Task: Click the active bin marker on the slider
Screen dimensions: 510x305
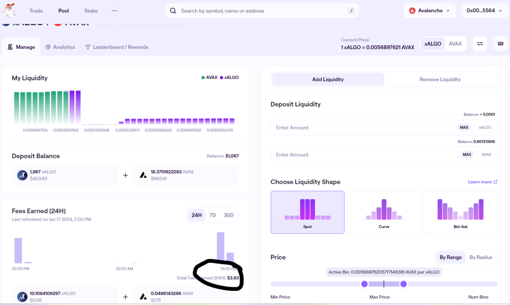Action: [384, 284]
